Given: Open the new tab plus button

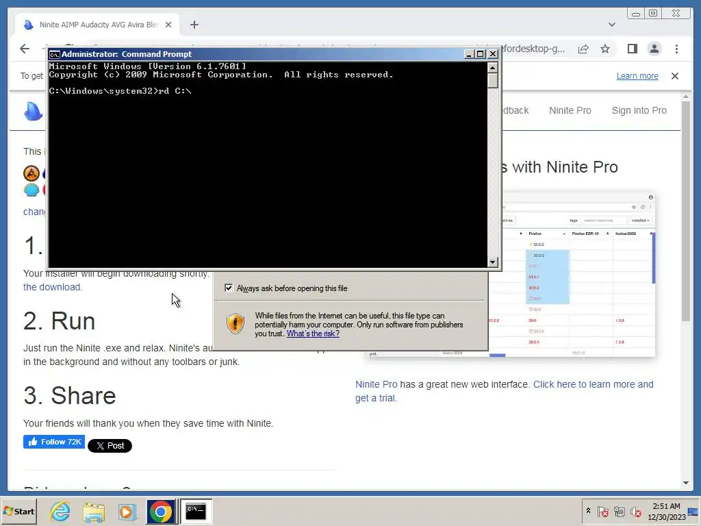Looking at the screenshot, I should (x=194, y=25).
